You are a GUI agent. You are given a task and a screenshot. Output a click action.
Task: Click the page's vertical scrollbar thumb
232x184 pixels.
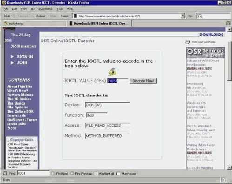pyautogui.click(x=229, y=60)
